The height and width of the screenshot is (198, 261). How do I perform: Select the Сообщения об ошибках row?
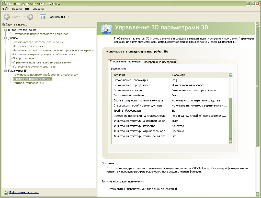170,95
